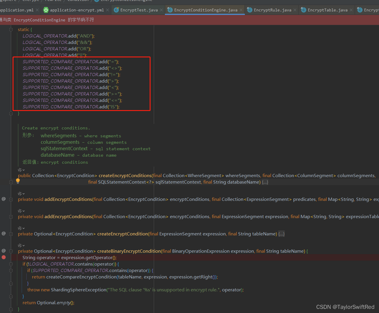Close the EncryptTest.java tab

[x=161, y=10]
